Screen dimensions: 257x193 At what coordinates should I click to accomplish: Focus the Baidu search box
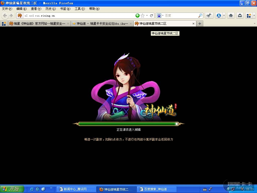click(181, 16)
